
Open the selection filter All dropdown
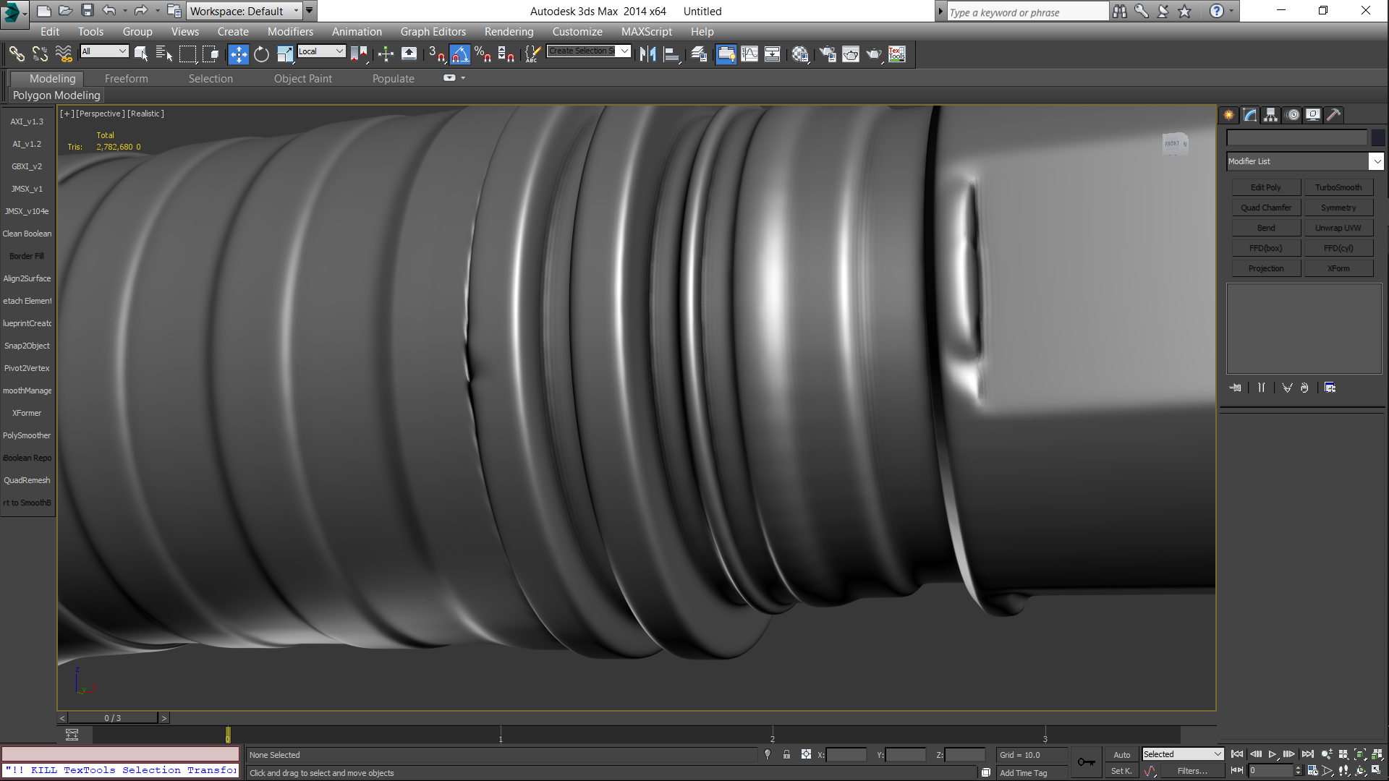point(104,51)
